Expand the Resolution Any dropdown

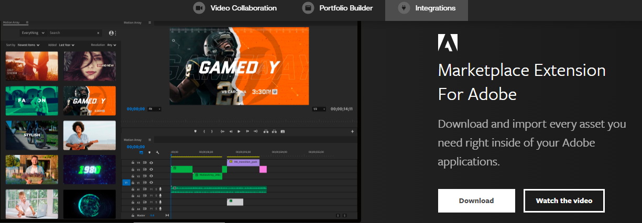pyautogui.click(x=111, y=45)
